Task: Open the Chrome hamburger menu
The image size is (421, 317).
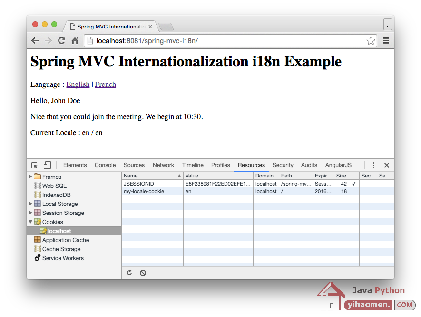Action: [386, 41]
